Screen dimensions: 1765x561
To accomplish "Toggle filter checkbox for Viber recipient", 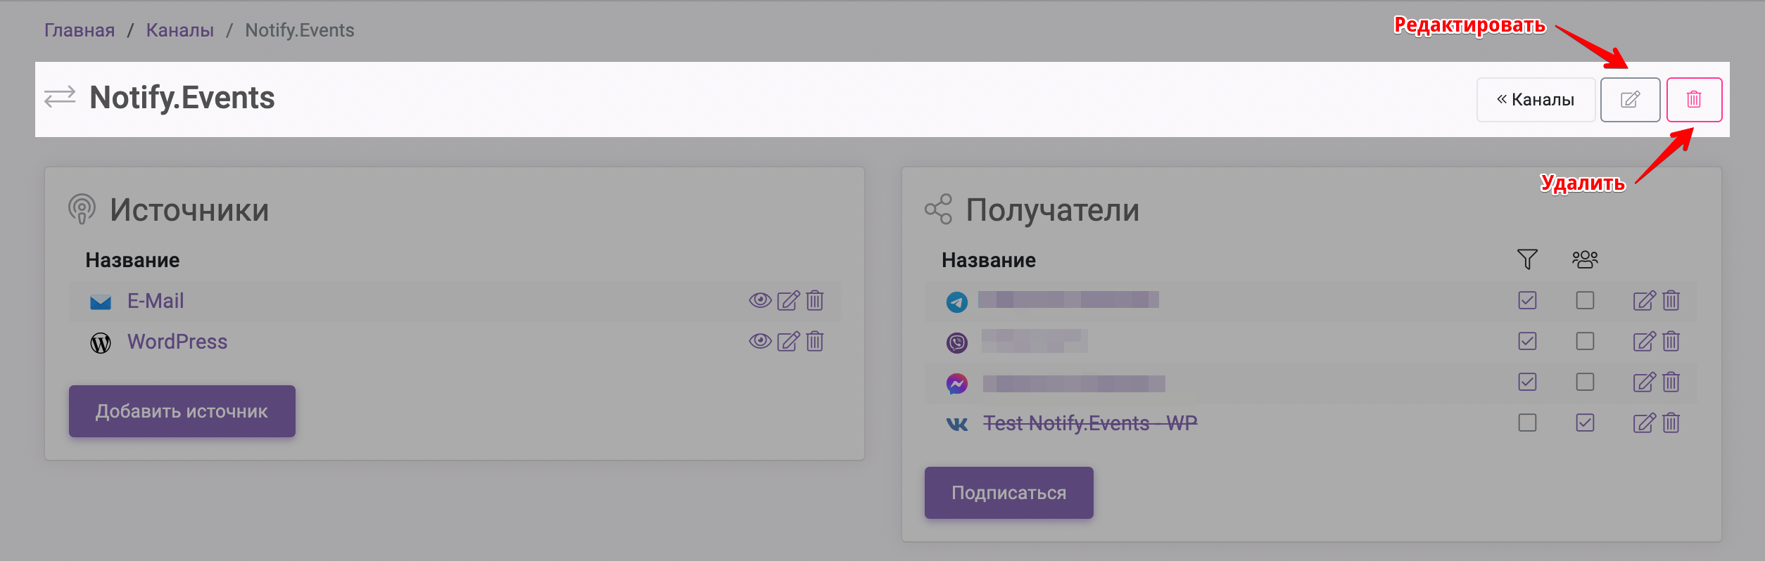I will click(x=1527, y=342).
